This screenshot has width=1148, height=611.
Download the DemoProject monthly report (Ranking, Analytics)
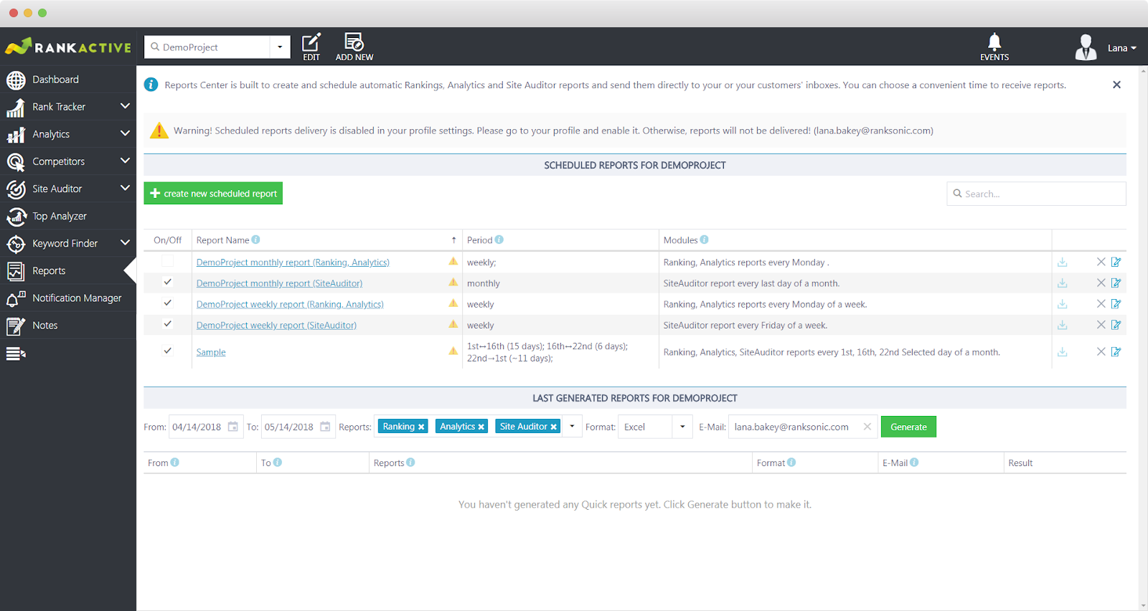pos(1062,262)
